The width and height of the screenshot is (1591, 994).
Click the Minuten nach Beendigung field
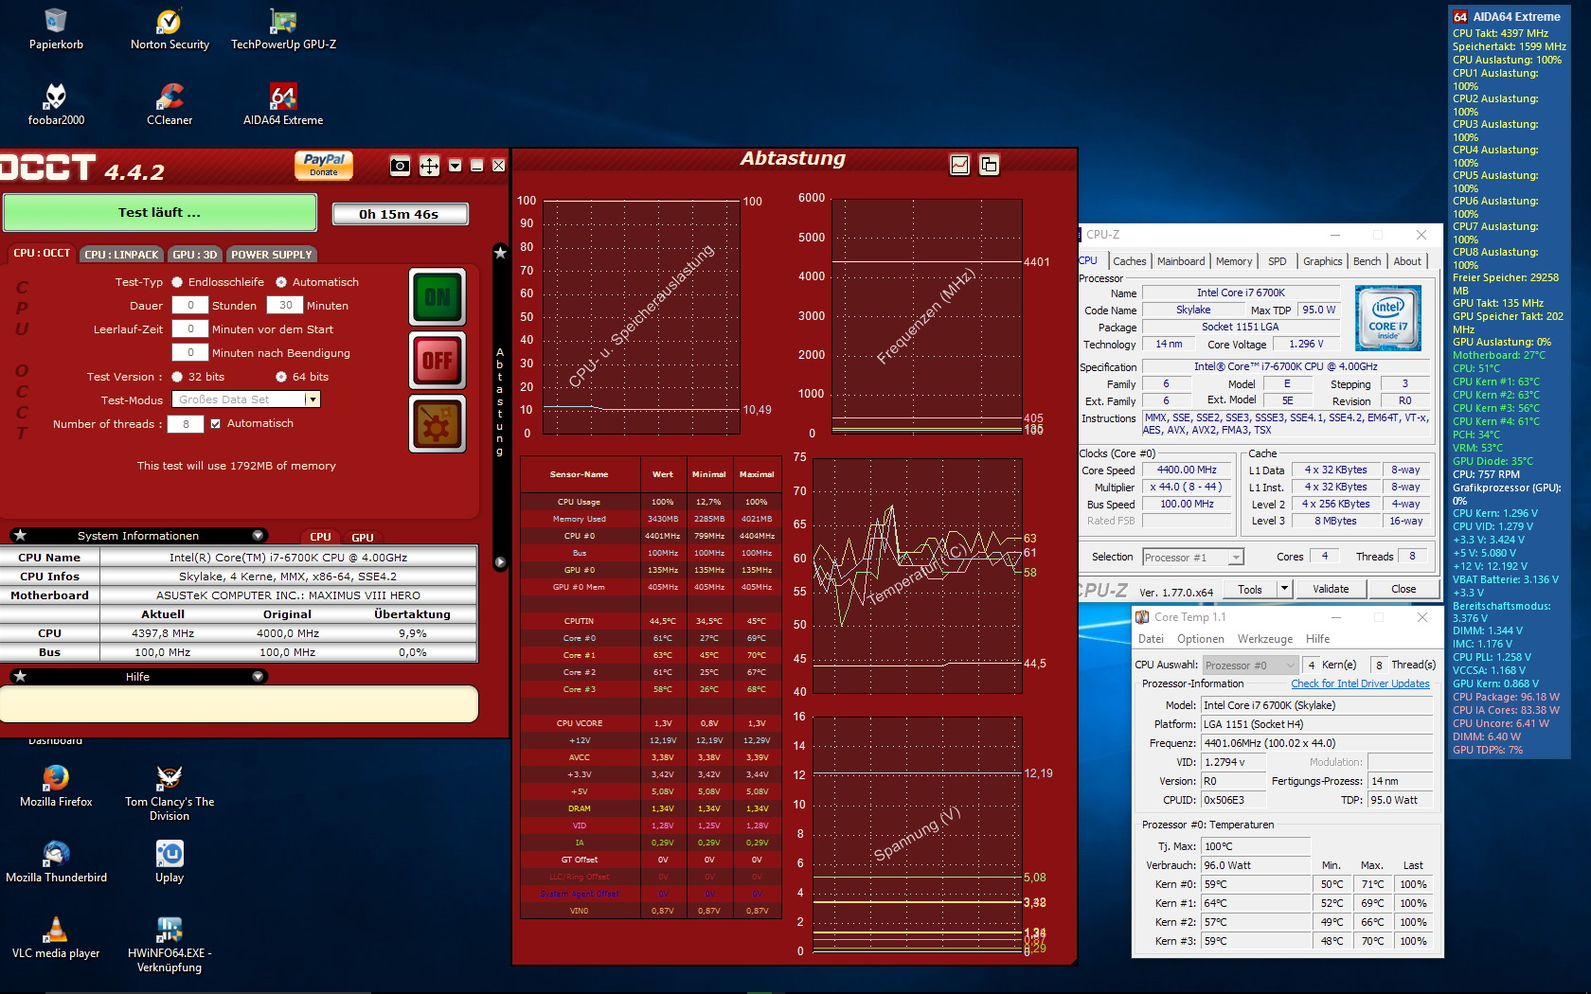(x=190, y=353)
